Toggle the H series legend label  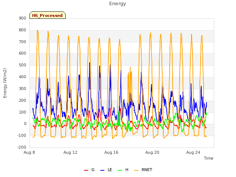[127, 170]
